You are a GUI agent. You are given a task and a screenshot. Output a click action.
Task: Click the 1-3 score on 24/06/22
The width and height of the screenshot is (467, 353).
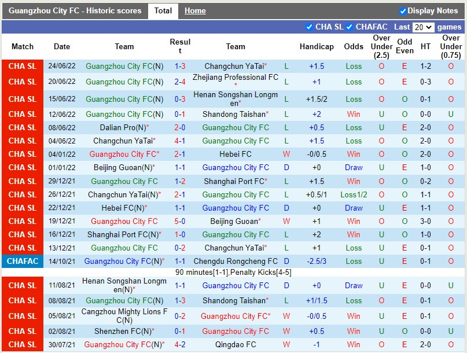tap(180, 66)
